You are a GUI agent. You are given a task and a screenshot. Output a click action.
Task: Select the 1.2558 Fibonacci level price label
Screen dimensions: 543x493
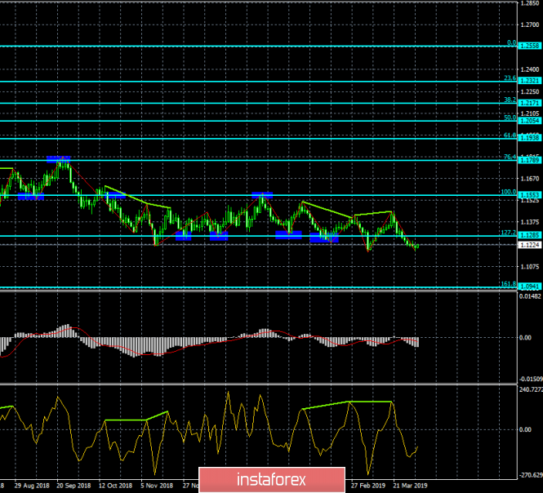point(530,47)
